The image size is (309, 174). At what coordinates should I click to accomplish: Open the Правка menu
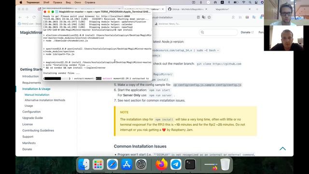[57, 2]
